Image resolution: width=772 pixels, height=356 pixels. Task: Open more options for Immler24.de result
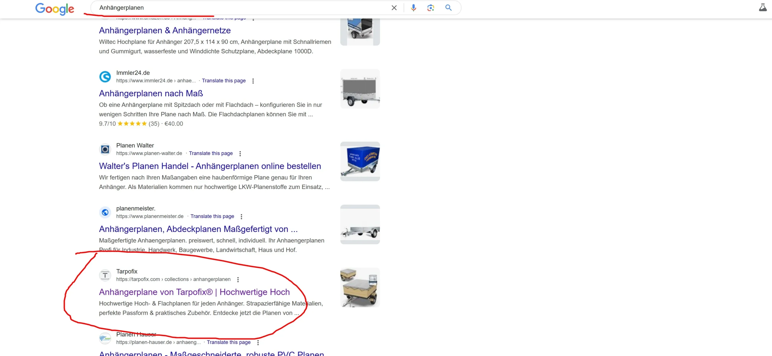(x=253, y=81)
